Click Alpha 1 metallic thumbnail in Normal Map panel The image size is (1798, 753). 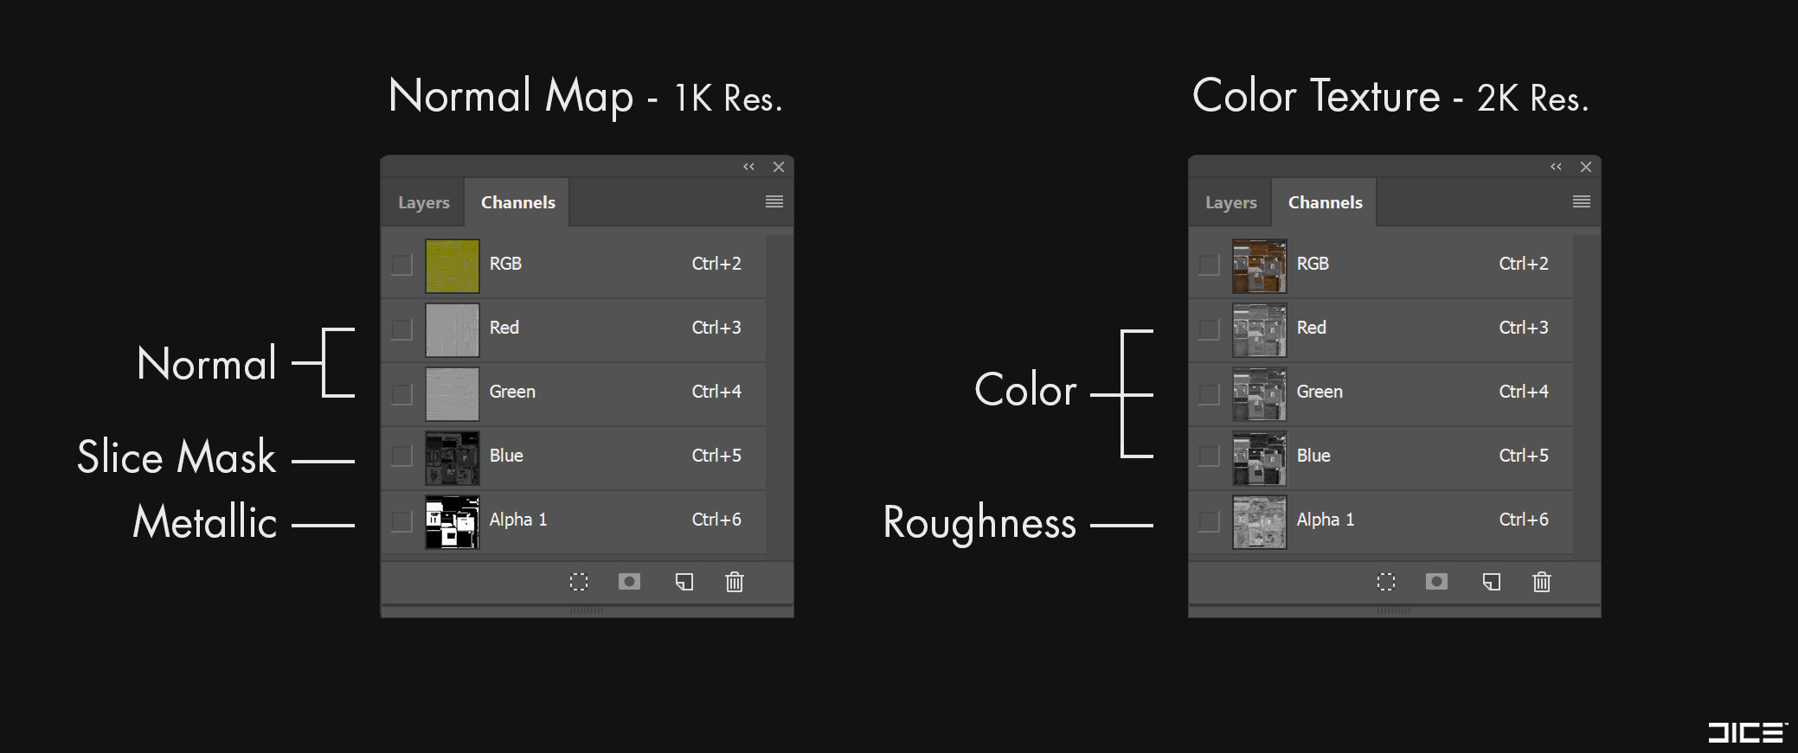click(x=453, y=521)
